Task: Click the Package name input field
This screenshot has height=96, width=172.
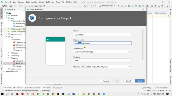Action: coord(102,43)
